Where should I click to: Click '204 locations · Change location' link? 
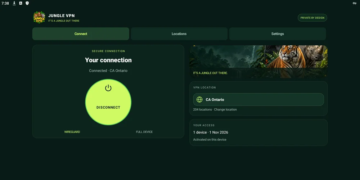coord(215,109)
